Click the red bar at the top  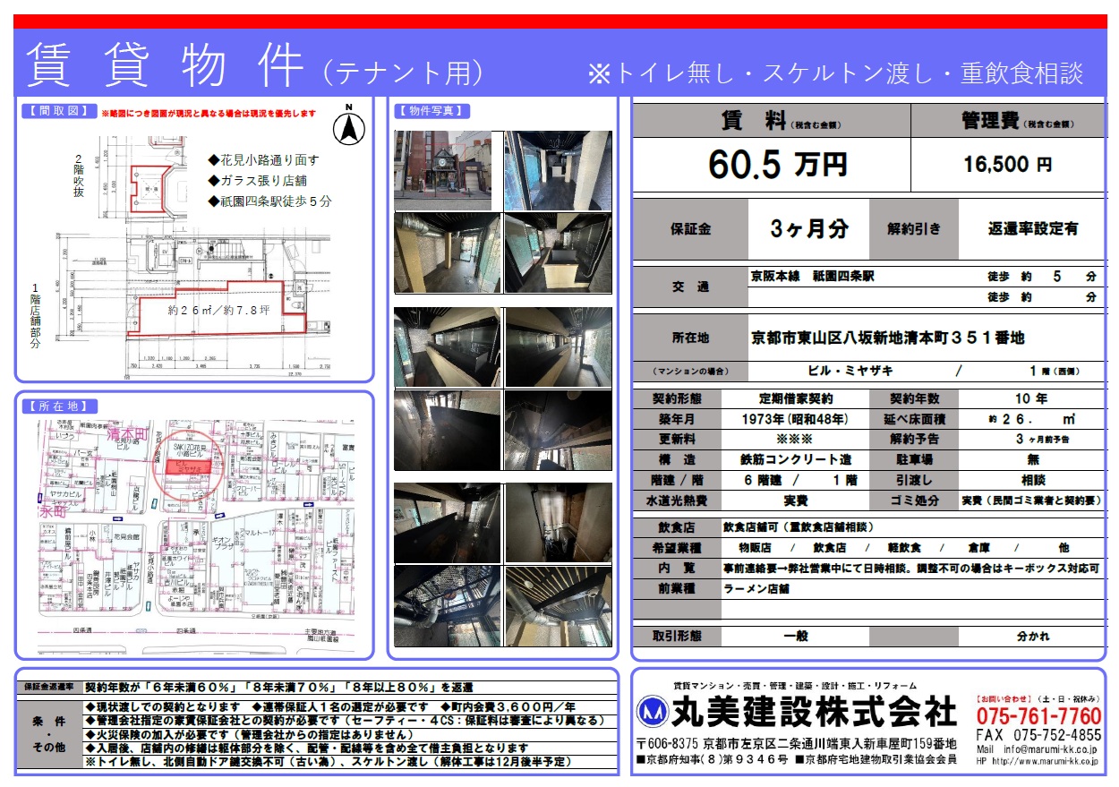point(559,21)
